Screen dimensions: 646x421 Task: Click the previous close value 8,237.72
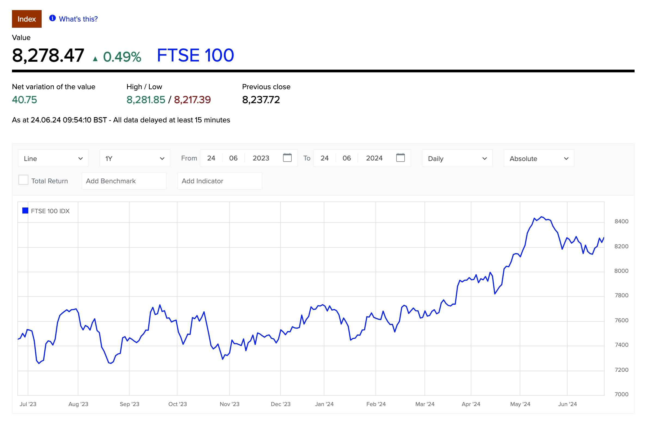261,100
